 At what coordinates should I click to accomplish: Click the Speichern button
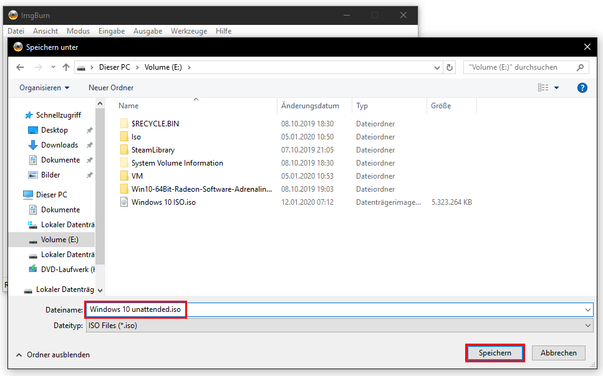pos(494,352)
